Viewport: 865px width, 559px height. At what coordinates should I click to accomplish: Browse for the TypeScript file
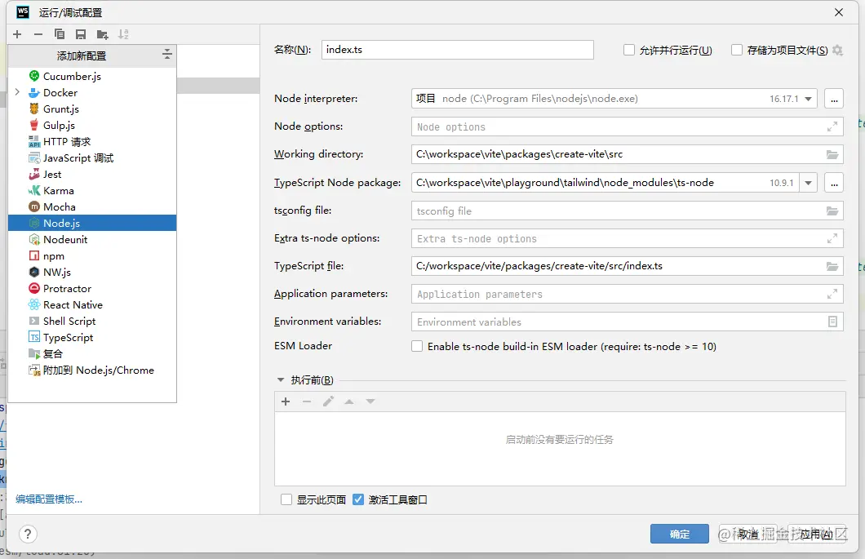point(832,266)
